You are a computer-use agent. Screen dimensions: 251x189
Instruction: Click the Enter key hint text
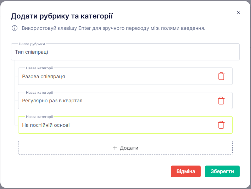113,28
